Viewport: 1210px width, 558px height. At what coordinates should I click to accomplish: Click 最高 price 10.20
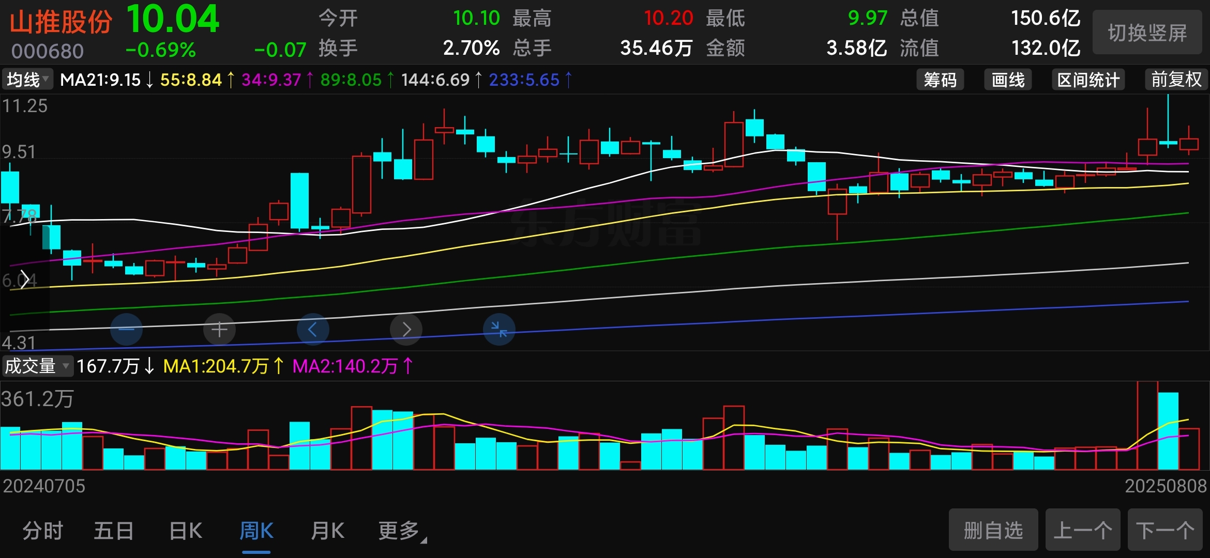coord(668,18)
